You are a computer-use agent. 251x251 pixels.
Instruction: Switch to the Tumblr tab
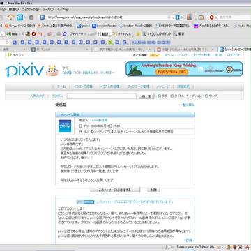tap(61, 50)
